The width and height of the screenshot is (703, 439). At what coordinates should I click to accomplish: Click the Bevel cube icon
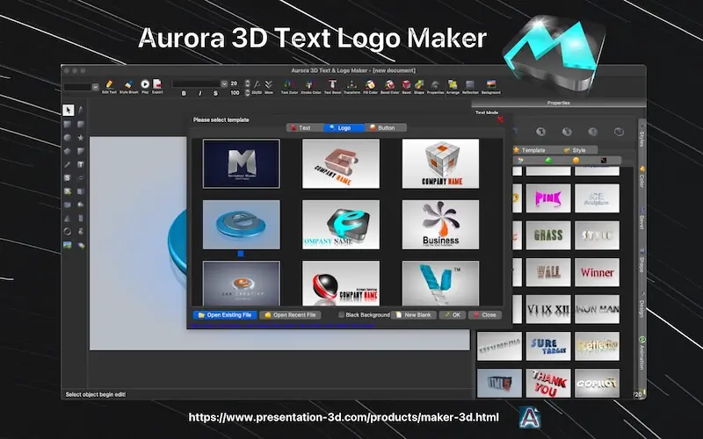[406, 86]
